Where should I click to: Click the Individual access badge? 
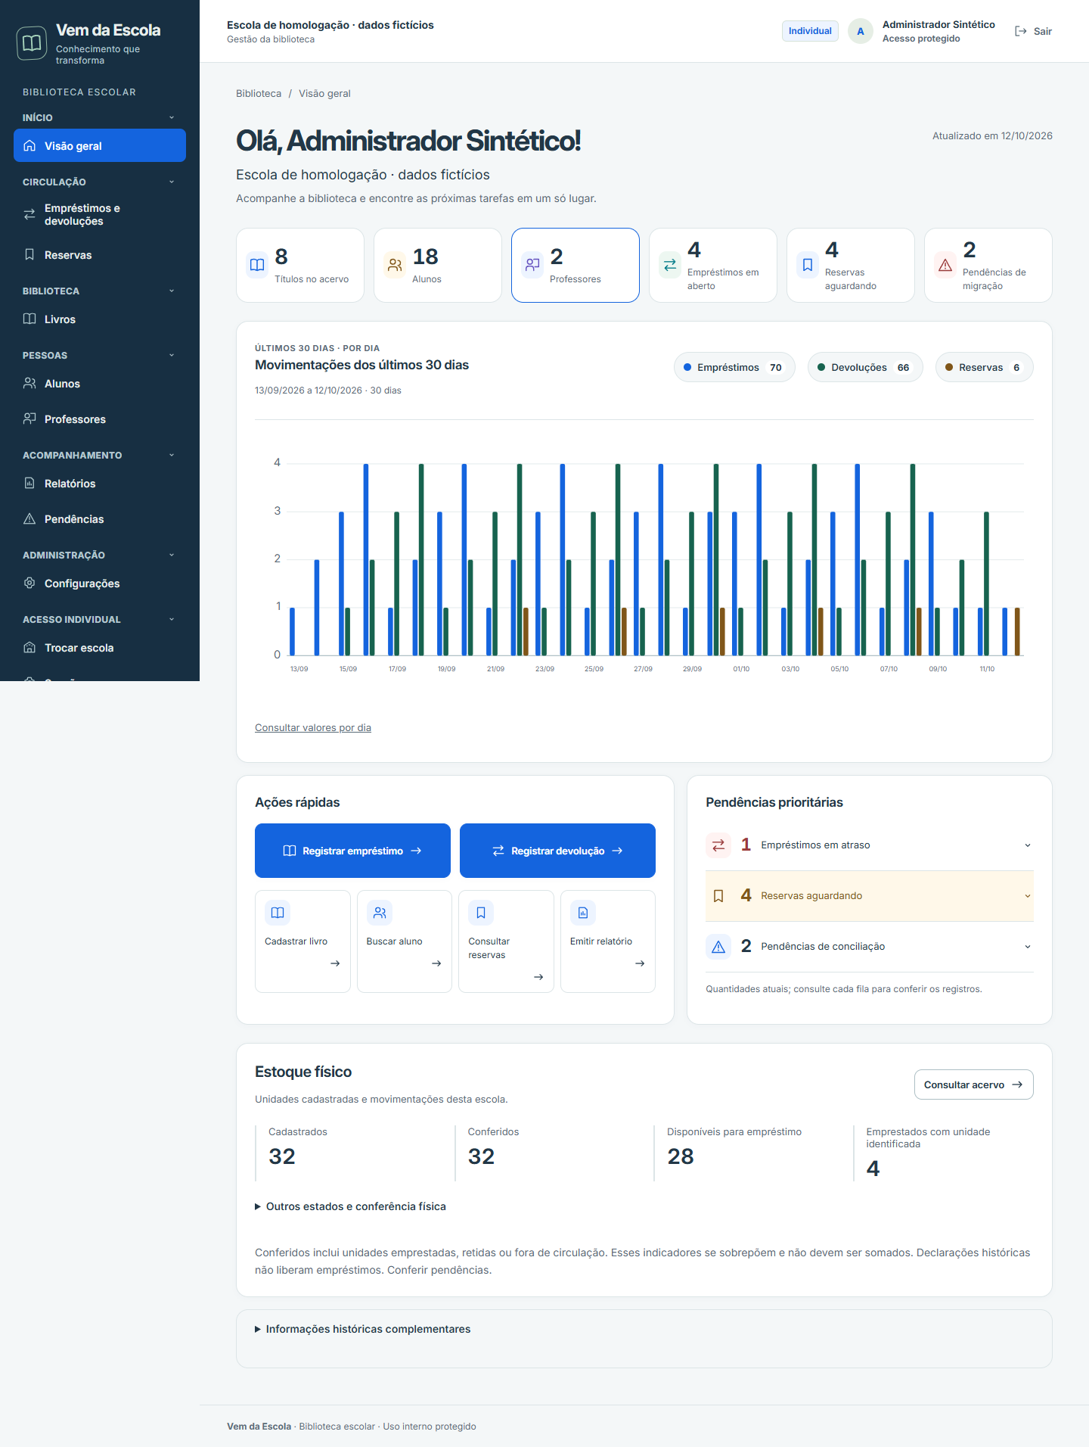[810, 31]
